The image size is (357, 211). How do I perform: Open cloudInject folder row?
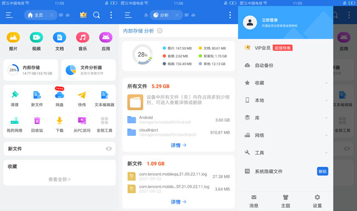pos(178,132)
